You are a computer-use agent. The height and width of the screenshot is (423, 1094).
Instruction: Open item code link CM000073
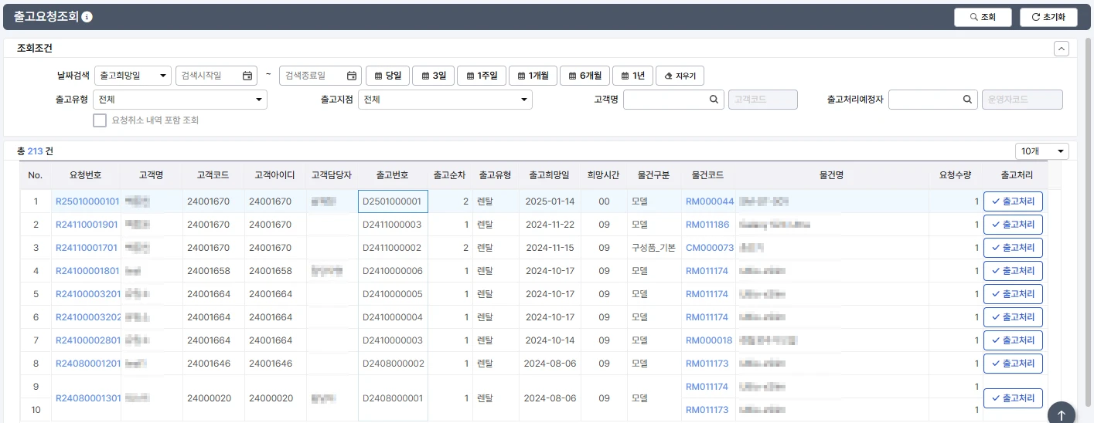coord(709,248)
